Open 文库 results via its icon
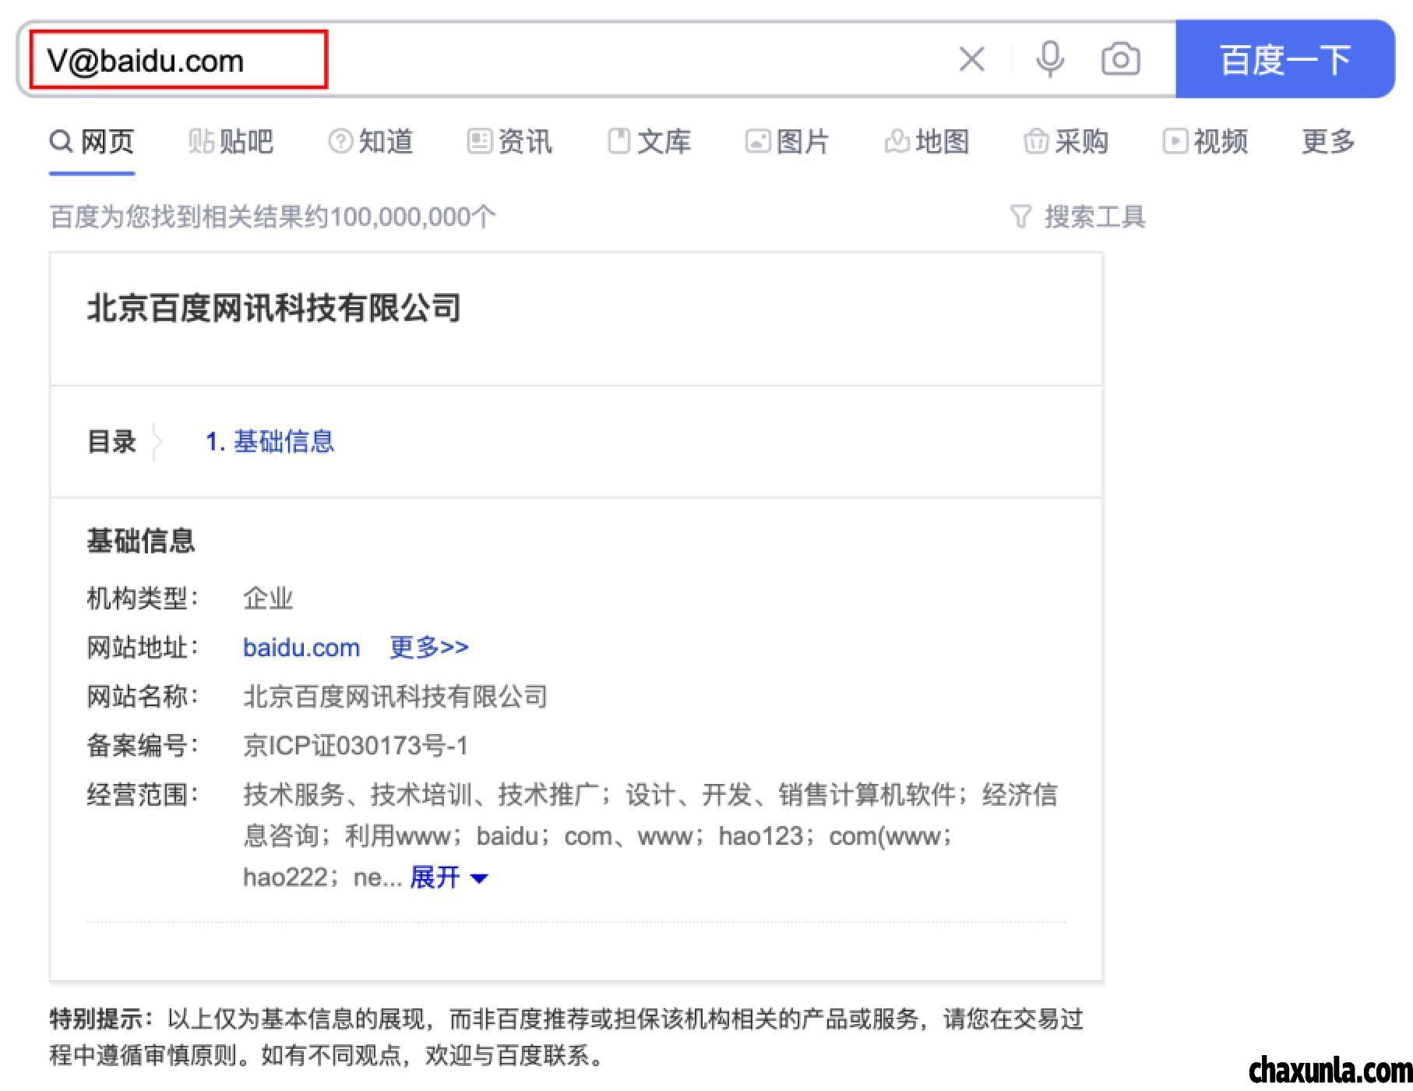The width and height of the screenshot is (1413, 1091). pyautogui.click(x=618, y=141)
